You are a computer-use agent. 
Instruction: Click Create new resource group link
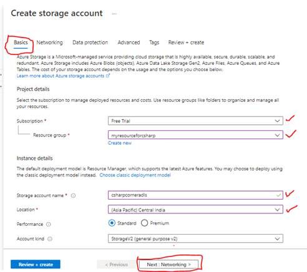point(120,143)
